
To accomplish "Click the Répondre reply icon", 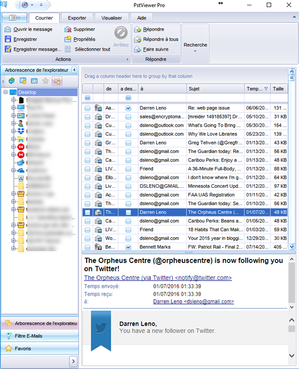I will (138, 29).
